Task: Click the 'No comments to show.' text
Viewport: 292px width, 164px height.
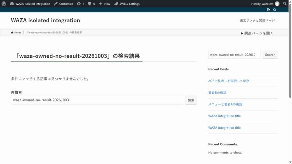Action: point(225,152)
